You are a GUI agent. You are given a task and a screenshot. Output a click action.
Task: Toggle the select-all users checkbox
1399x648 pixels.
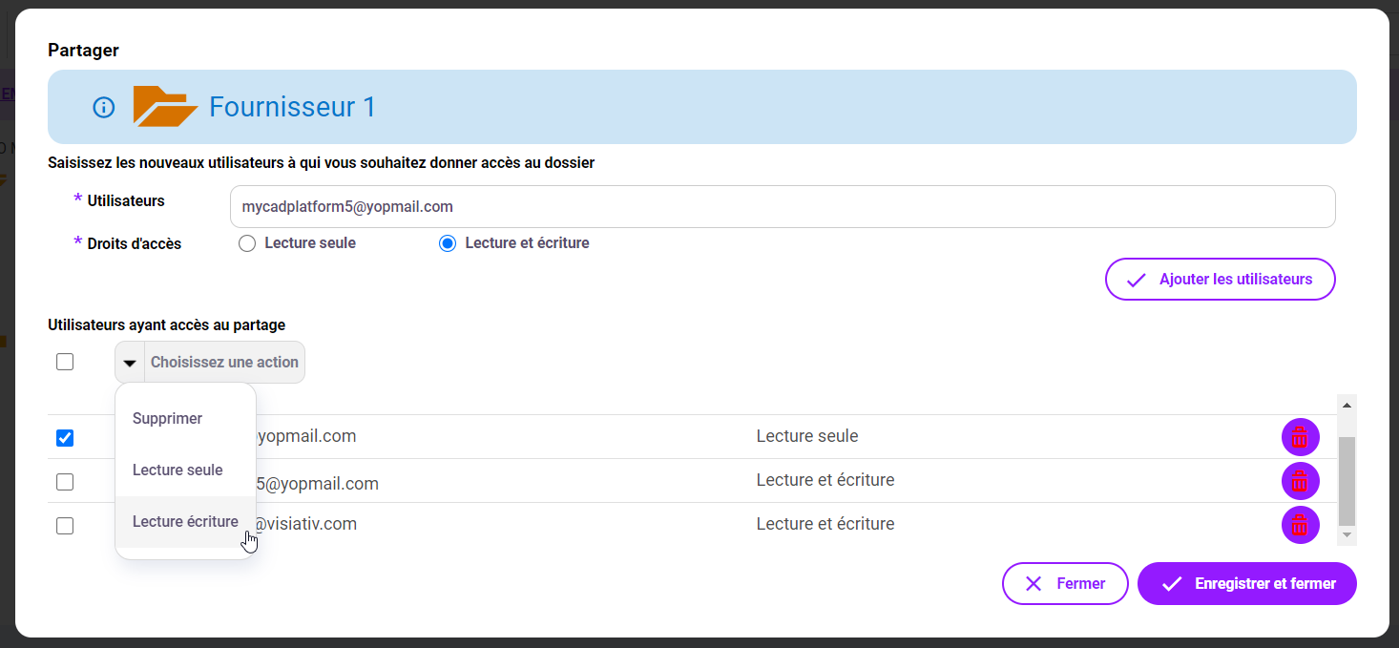65,362
